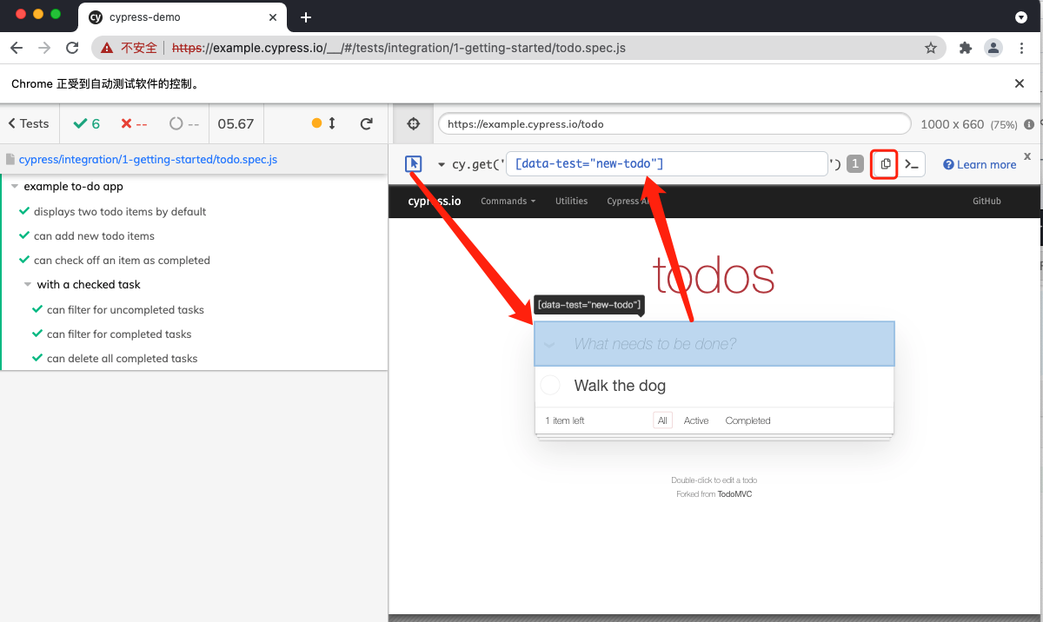The width and height of the screenshot is (1043, 622).
Task: Open test 'can filter for uncompleted tasks'
Action: (x=125, y=310)
